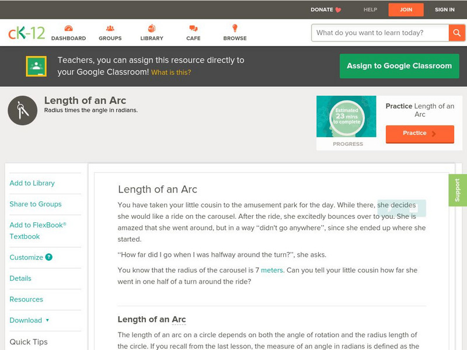Click the faded annotation toolbar over the article
This screenshot has width=467, height=350.
tap(402, 208)
